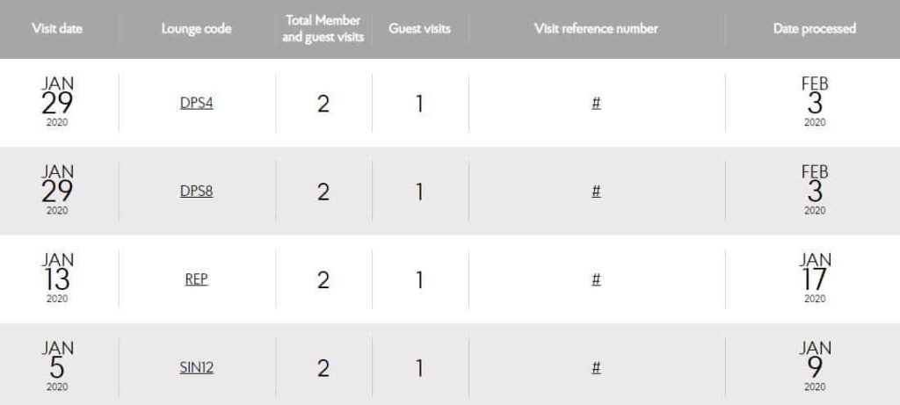
Task: Select the Lounge code column header
Action: tap(196, 29)
